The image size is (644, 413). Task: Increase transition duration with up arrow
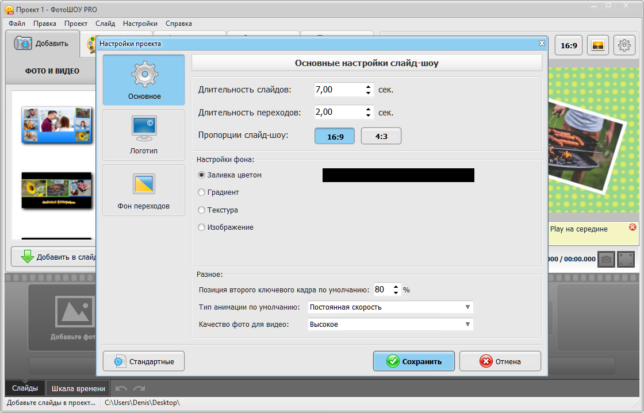pos(368,109)
